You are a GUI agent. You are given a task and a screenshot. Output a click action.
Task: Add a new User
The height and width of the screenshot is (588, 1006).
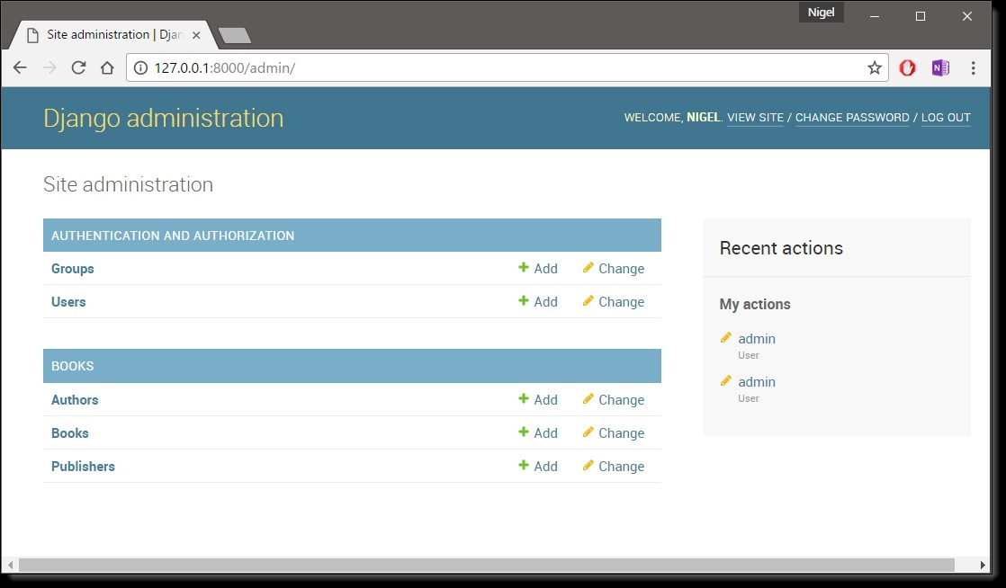tap(538, 302)
